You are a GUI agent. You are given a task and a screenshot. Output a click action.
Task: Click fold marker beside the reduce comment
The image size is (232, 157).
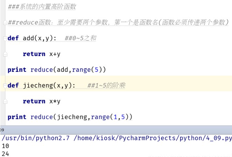[x=5, y=23]
